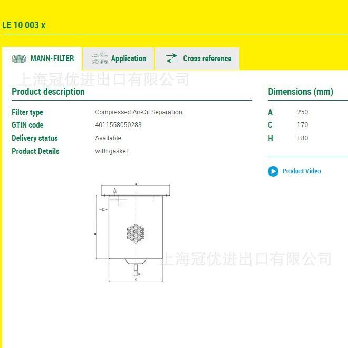Click the LE 10 003 x product title

click(x=24, y=25)
